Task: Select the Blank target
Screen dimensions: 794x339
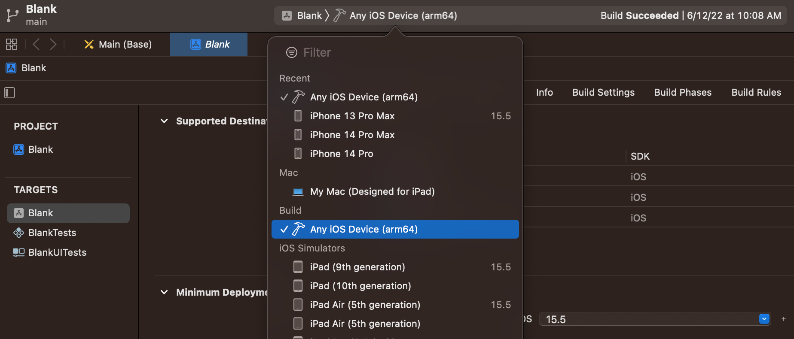Action: [68, 213]
